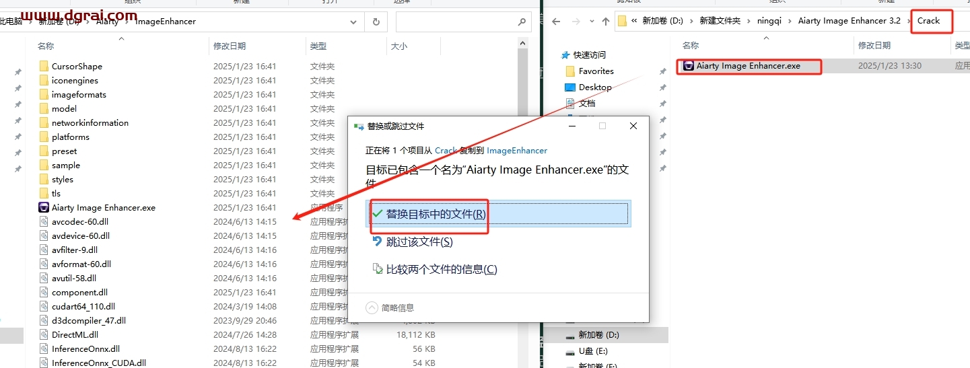Open chevron after 新加卷 (D:) in Crack window
The width and height of the screenshot is (970, 368).
pos(691,21)
